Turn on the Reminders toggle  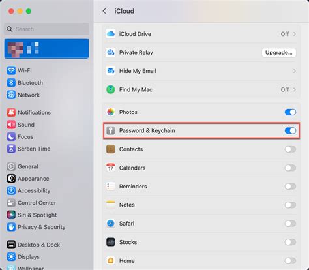pyautogui.click(x=290, y=187)
